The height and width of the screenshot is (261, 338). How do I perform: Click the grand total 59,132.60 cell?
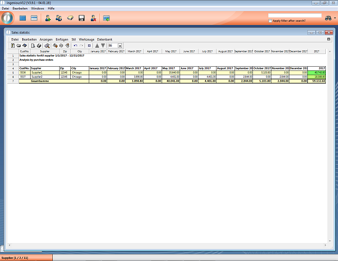pyautogui.click(x=317, y=81)
